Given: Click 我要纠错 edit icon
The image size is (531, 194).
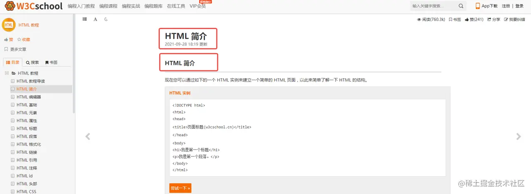Looking at the screenshot, I should pos(506,19).
